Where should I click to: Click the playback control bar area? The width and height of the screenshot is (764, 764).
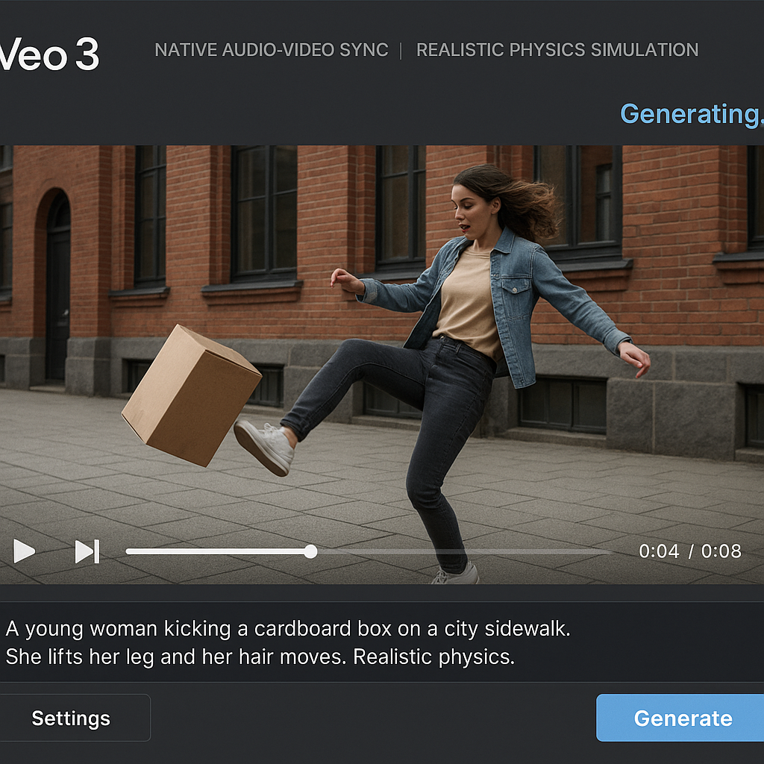click(382, 552)
